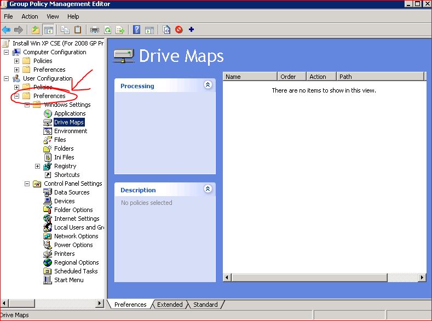Image resolution: width=432 pixels, height=321 pixels.
Task: Collapse the Processing panel chevron
Action: 208,85
